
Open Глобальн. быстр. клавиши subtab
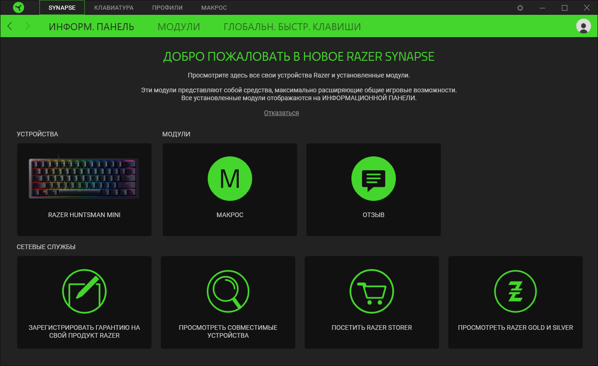[292, 27]
